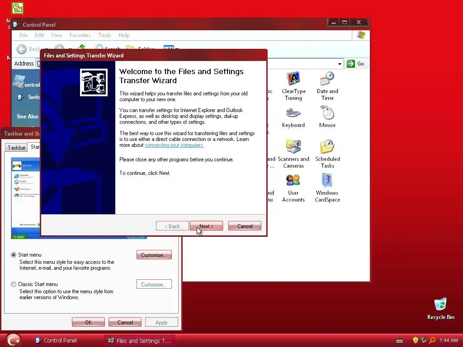This screenshot has height=347, width=463.
Task: Open the View menu in Control Panel
Action: (57, 35)
